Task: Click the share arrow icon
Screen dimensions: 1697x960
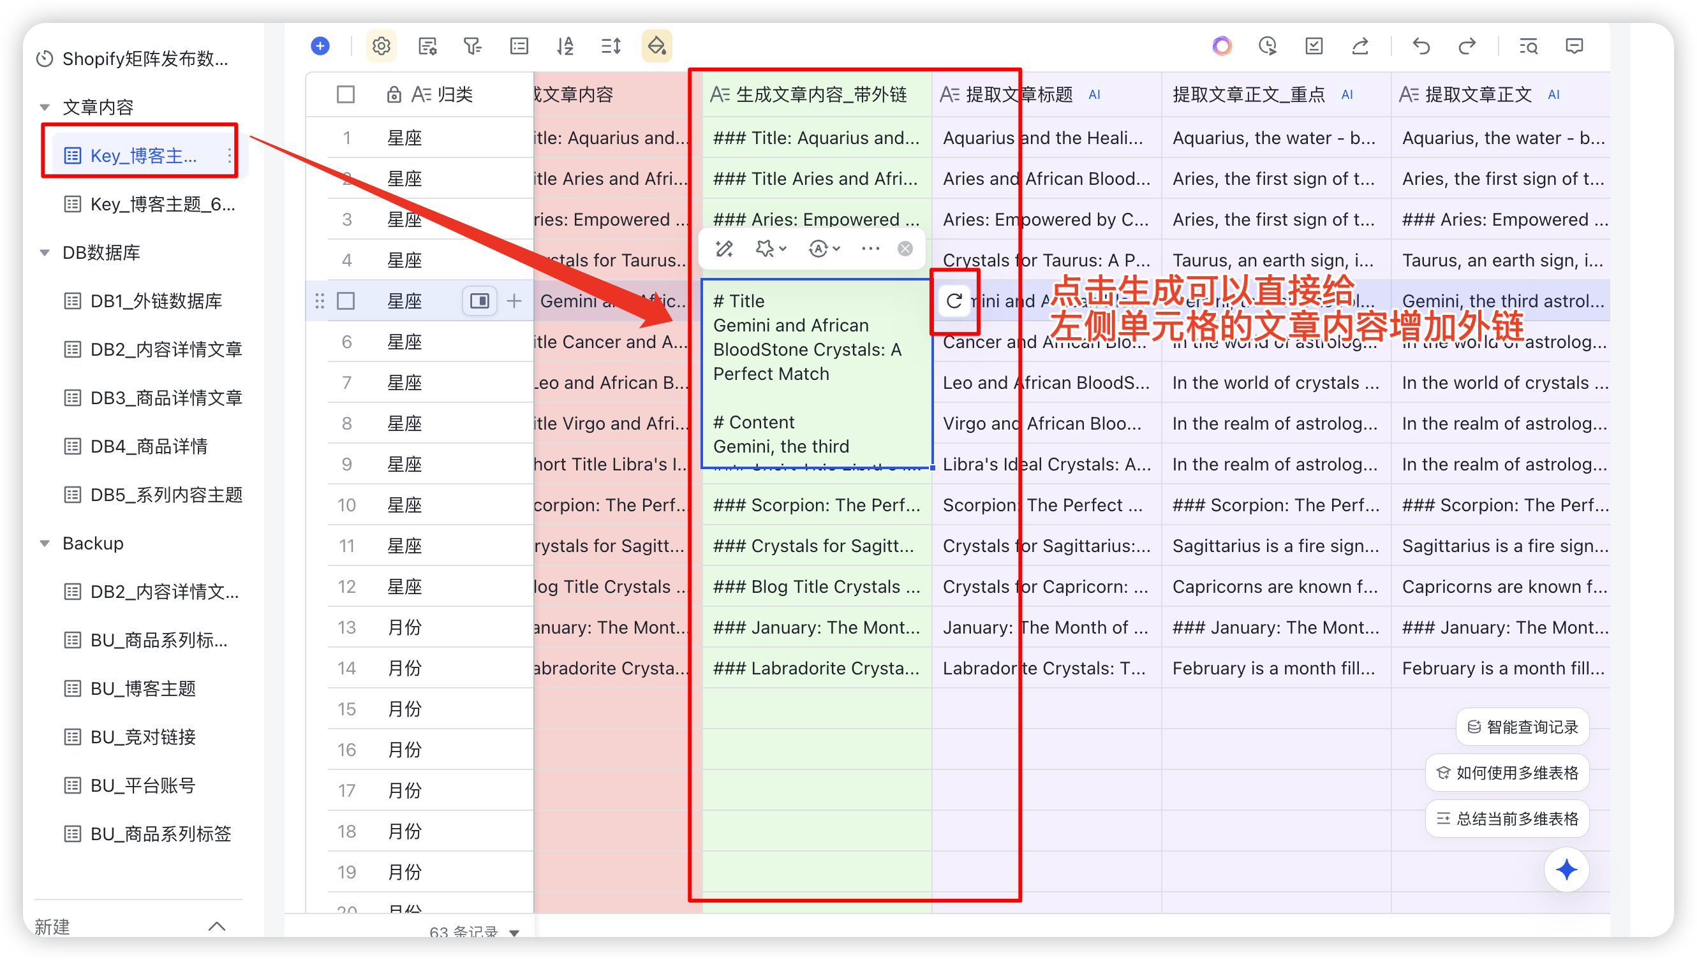Action: pyautogui.click(x=1360, y=46)
